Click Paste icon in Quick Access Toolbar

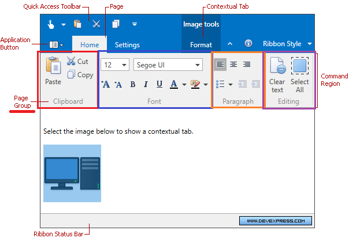77,24
